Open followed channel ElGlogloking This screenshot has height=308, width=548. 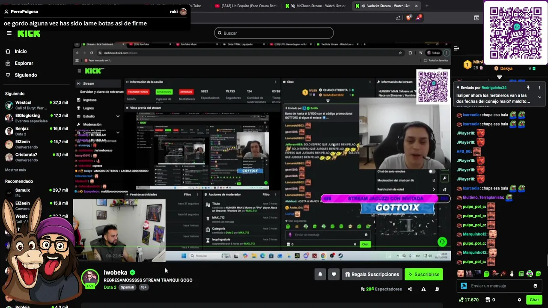(x=36, y=118)
